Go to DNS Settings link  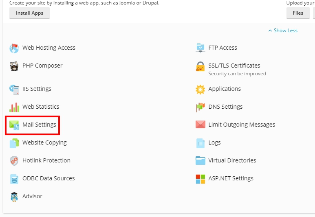pos(225,107)
